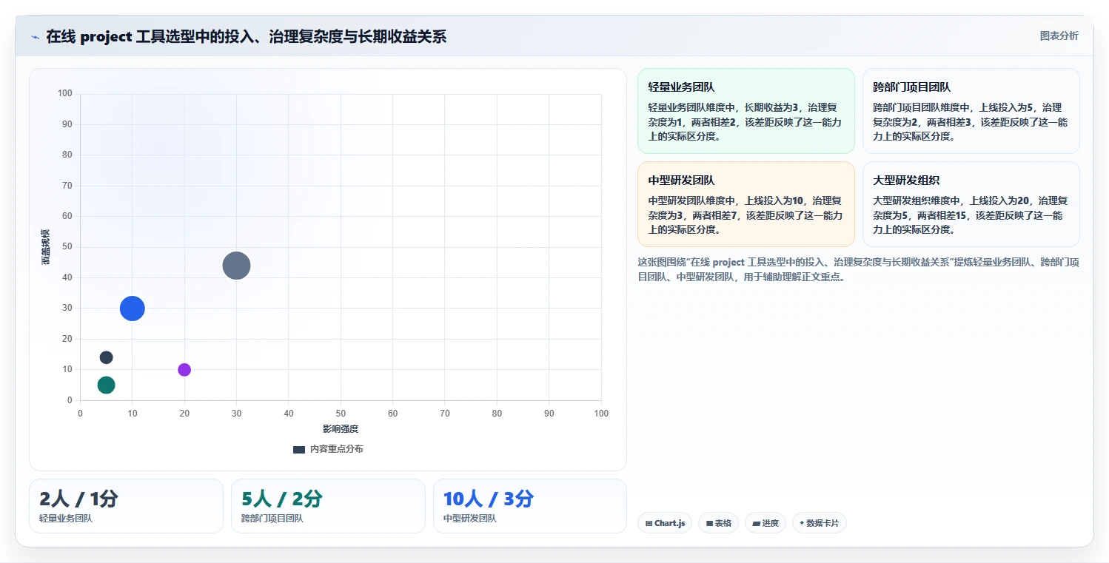Click the y-axis value 100

coord(65,93)
